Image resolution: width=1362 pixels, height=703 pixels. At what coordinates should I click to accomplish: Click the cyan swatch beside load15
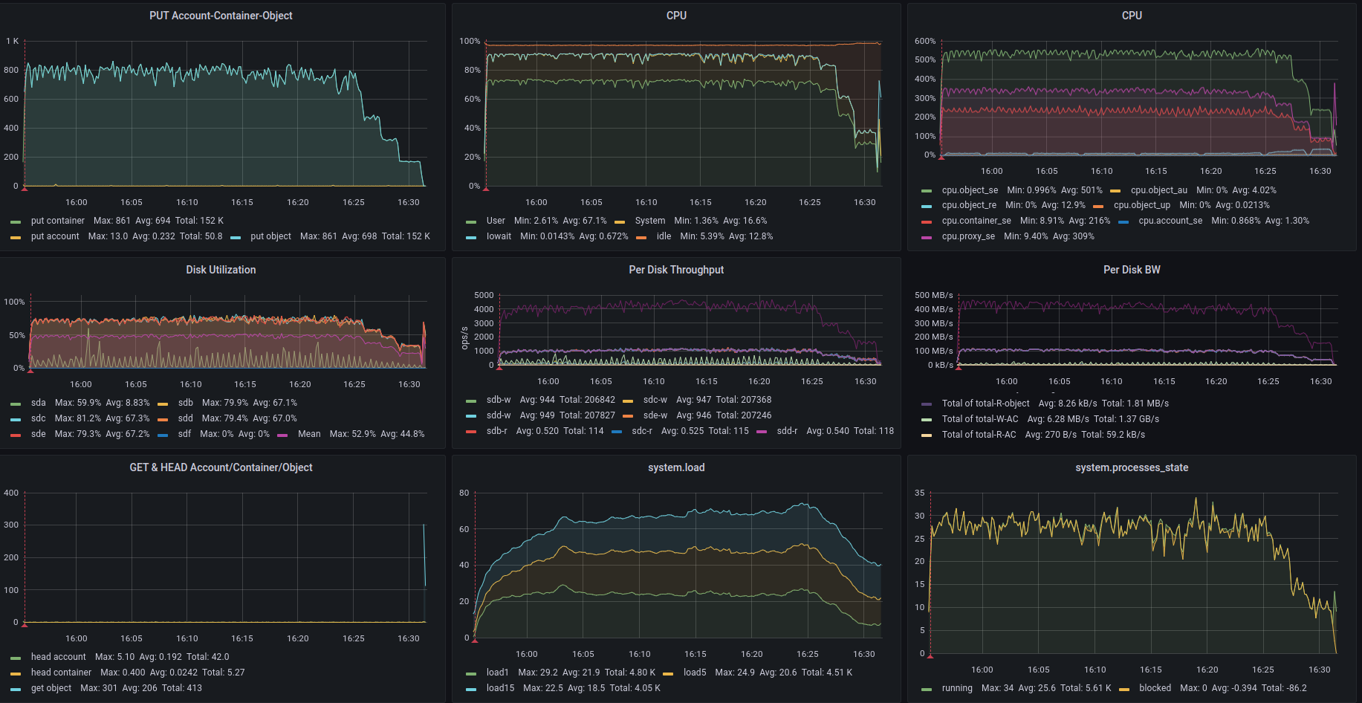click(471, 689)
